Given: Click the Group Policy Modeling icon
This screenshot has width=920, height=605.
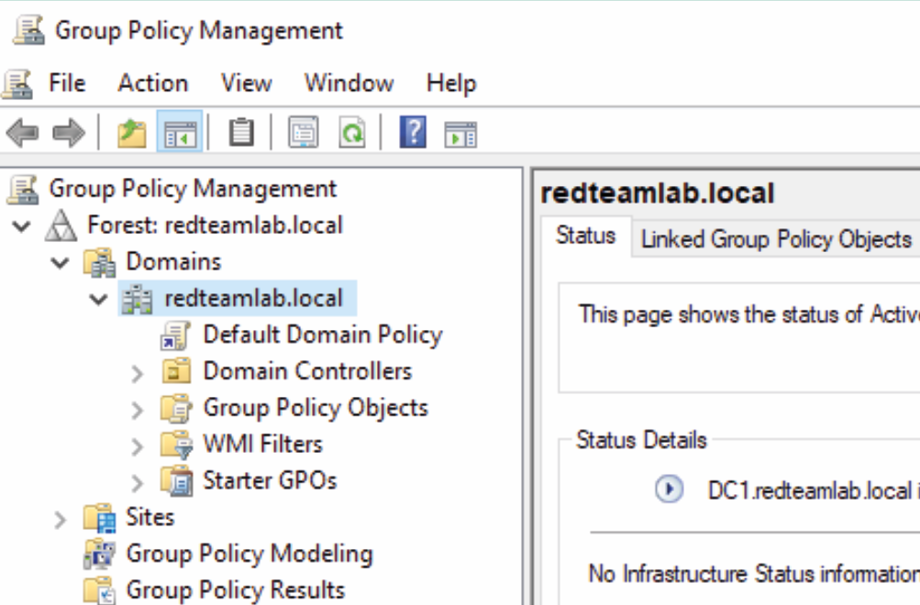Looking at the screenshot, I should click(100, 554).
